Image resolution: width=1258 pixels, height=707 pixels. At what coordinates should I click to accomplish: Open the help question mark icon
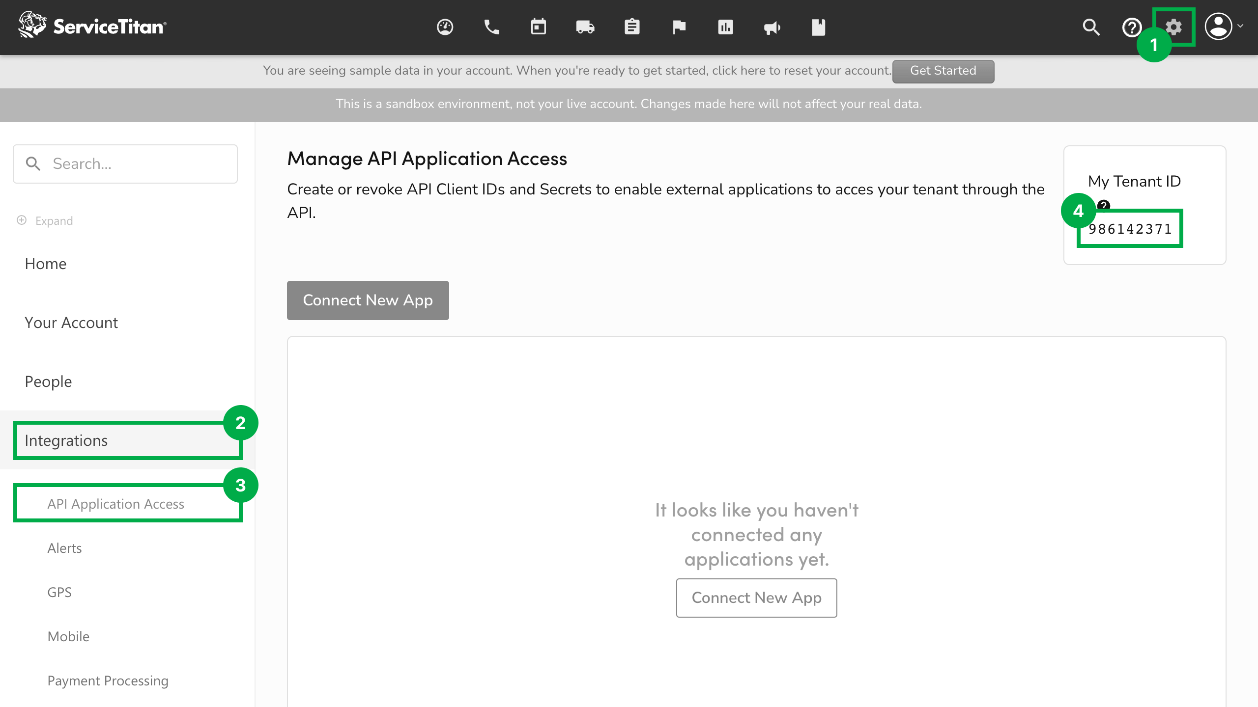tap(1132, 27)
